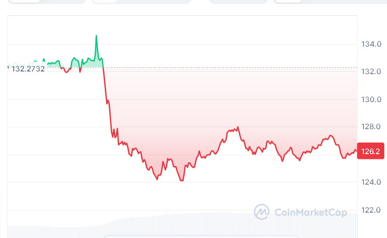The height and width of the screenshot is (238, 387).
Task: Click the 128.0 price axis label
Action: [371, 127]
